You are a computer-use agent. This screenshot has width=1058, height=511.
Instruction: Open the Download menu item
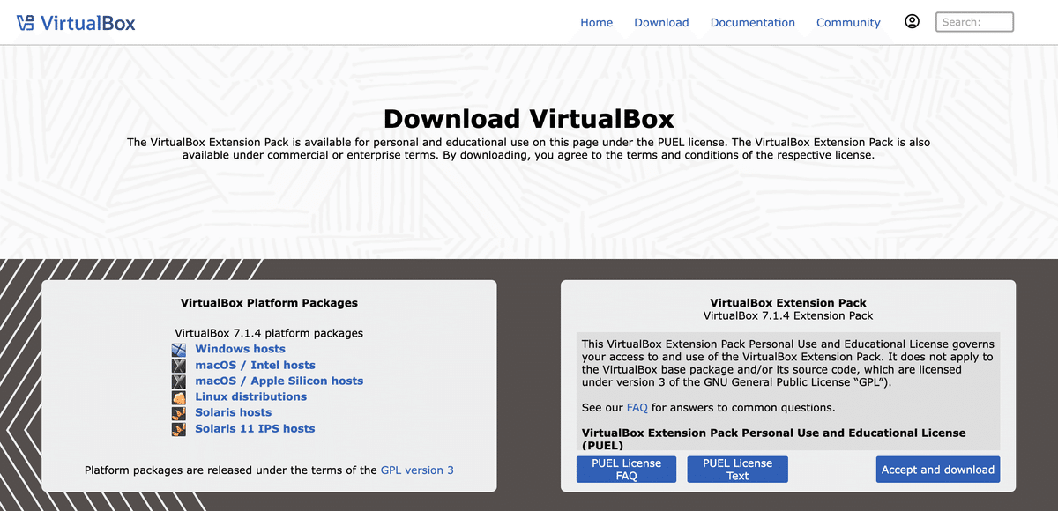[x=661, y=22]
